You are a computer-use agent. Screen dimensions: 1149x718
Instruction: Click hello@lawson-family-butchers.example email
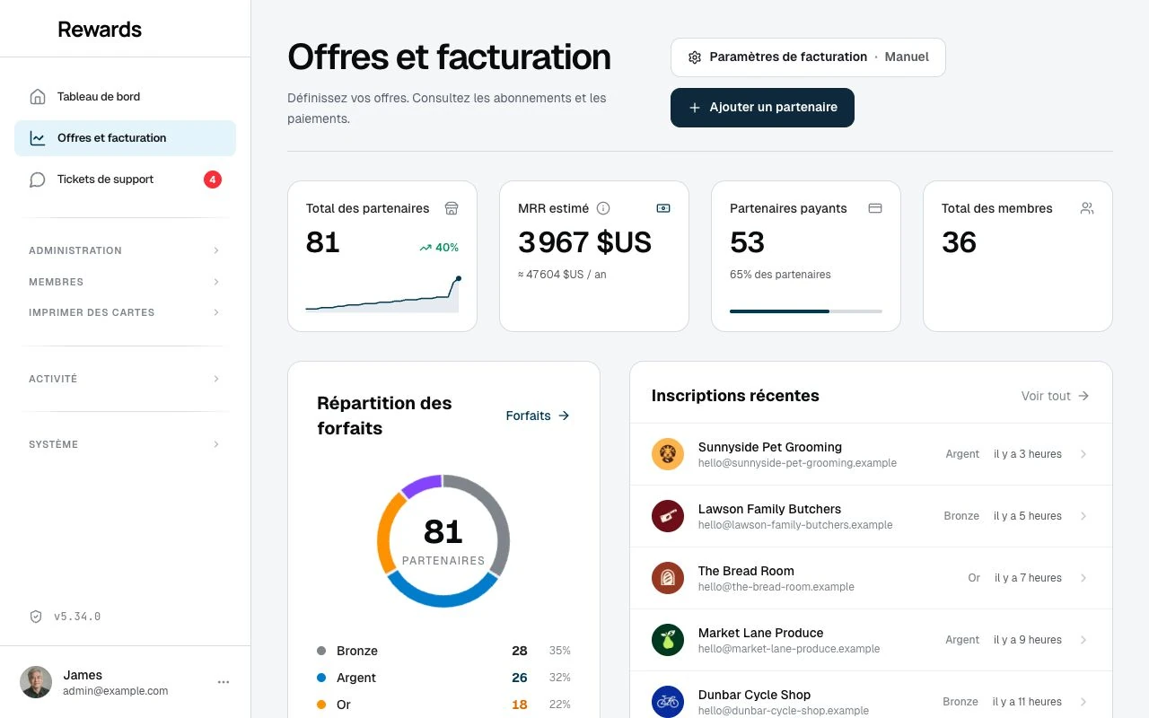(x=795, y=525)
